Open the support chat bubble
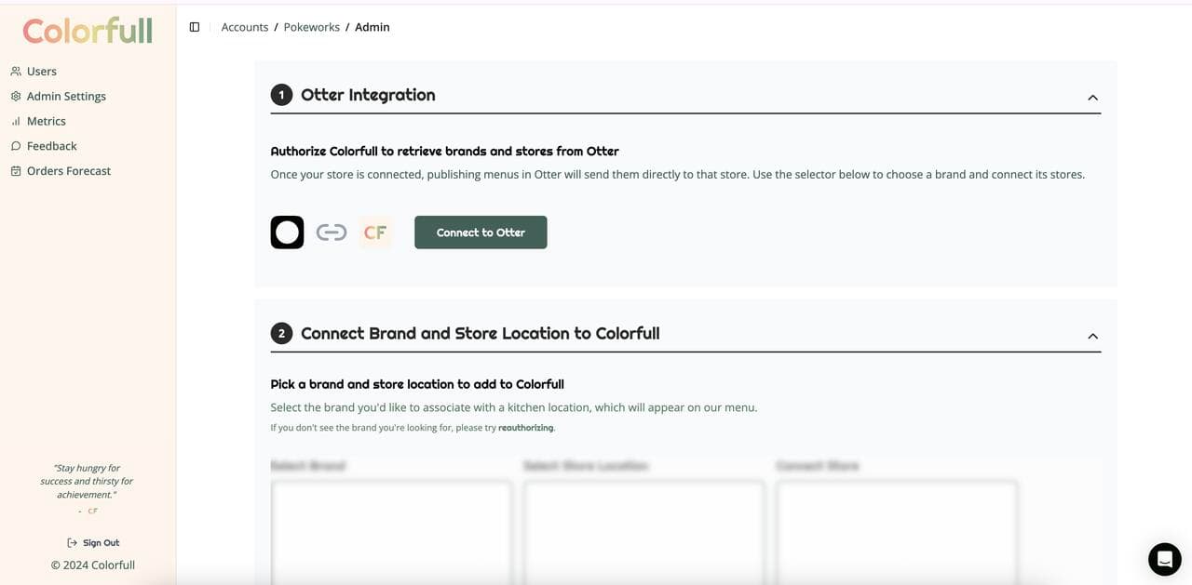Image resolution: width=1192 pixels, height=585 pixels. pyautogui.click(x=1164, y=558)
